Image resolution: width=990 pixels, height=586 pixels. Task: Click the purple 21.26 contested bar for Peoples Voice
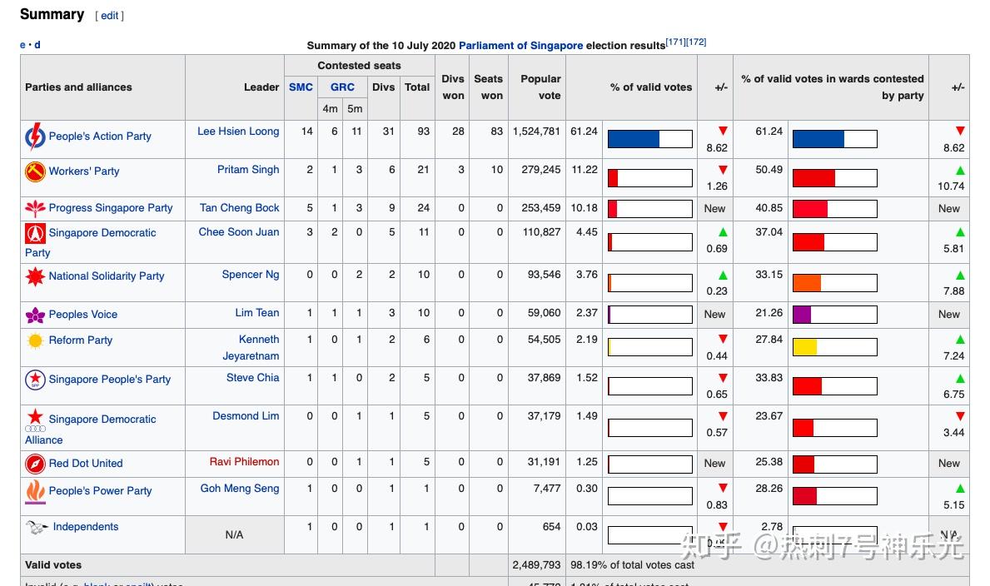click(834, 315)
